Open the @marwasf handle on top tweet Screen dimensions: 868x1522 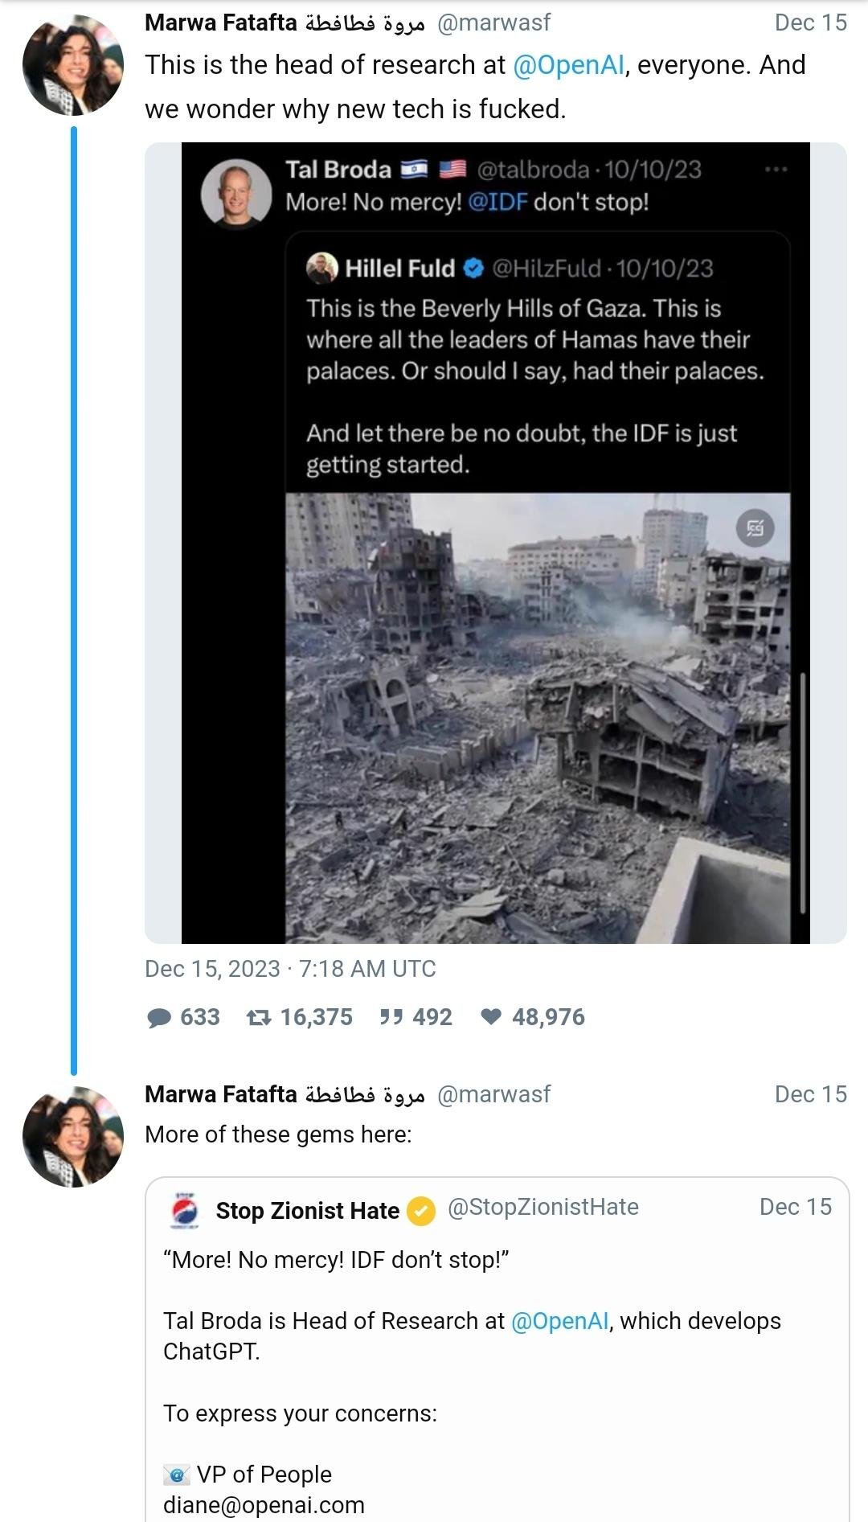493,23
